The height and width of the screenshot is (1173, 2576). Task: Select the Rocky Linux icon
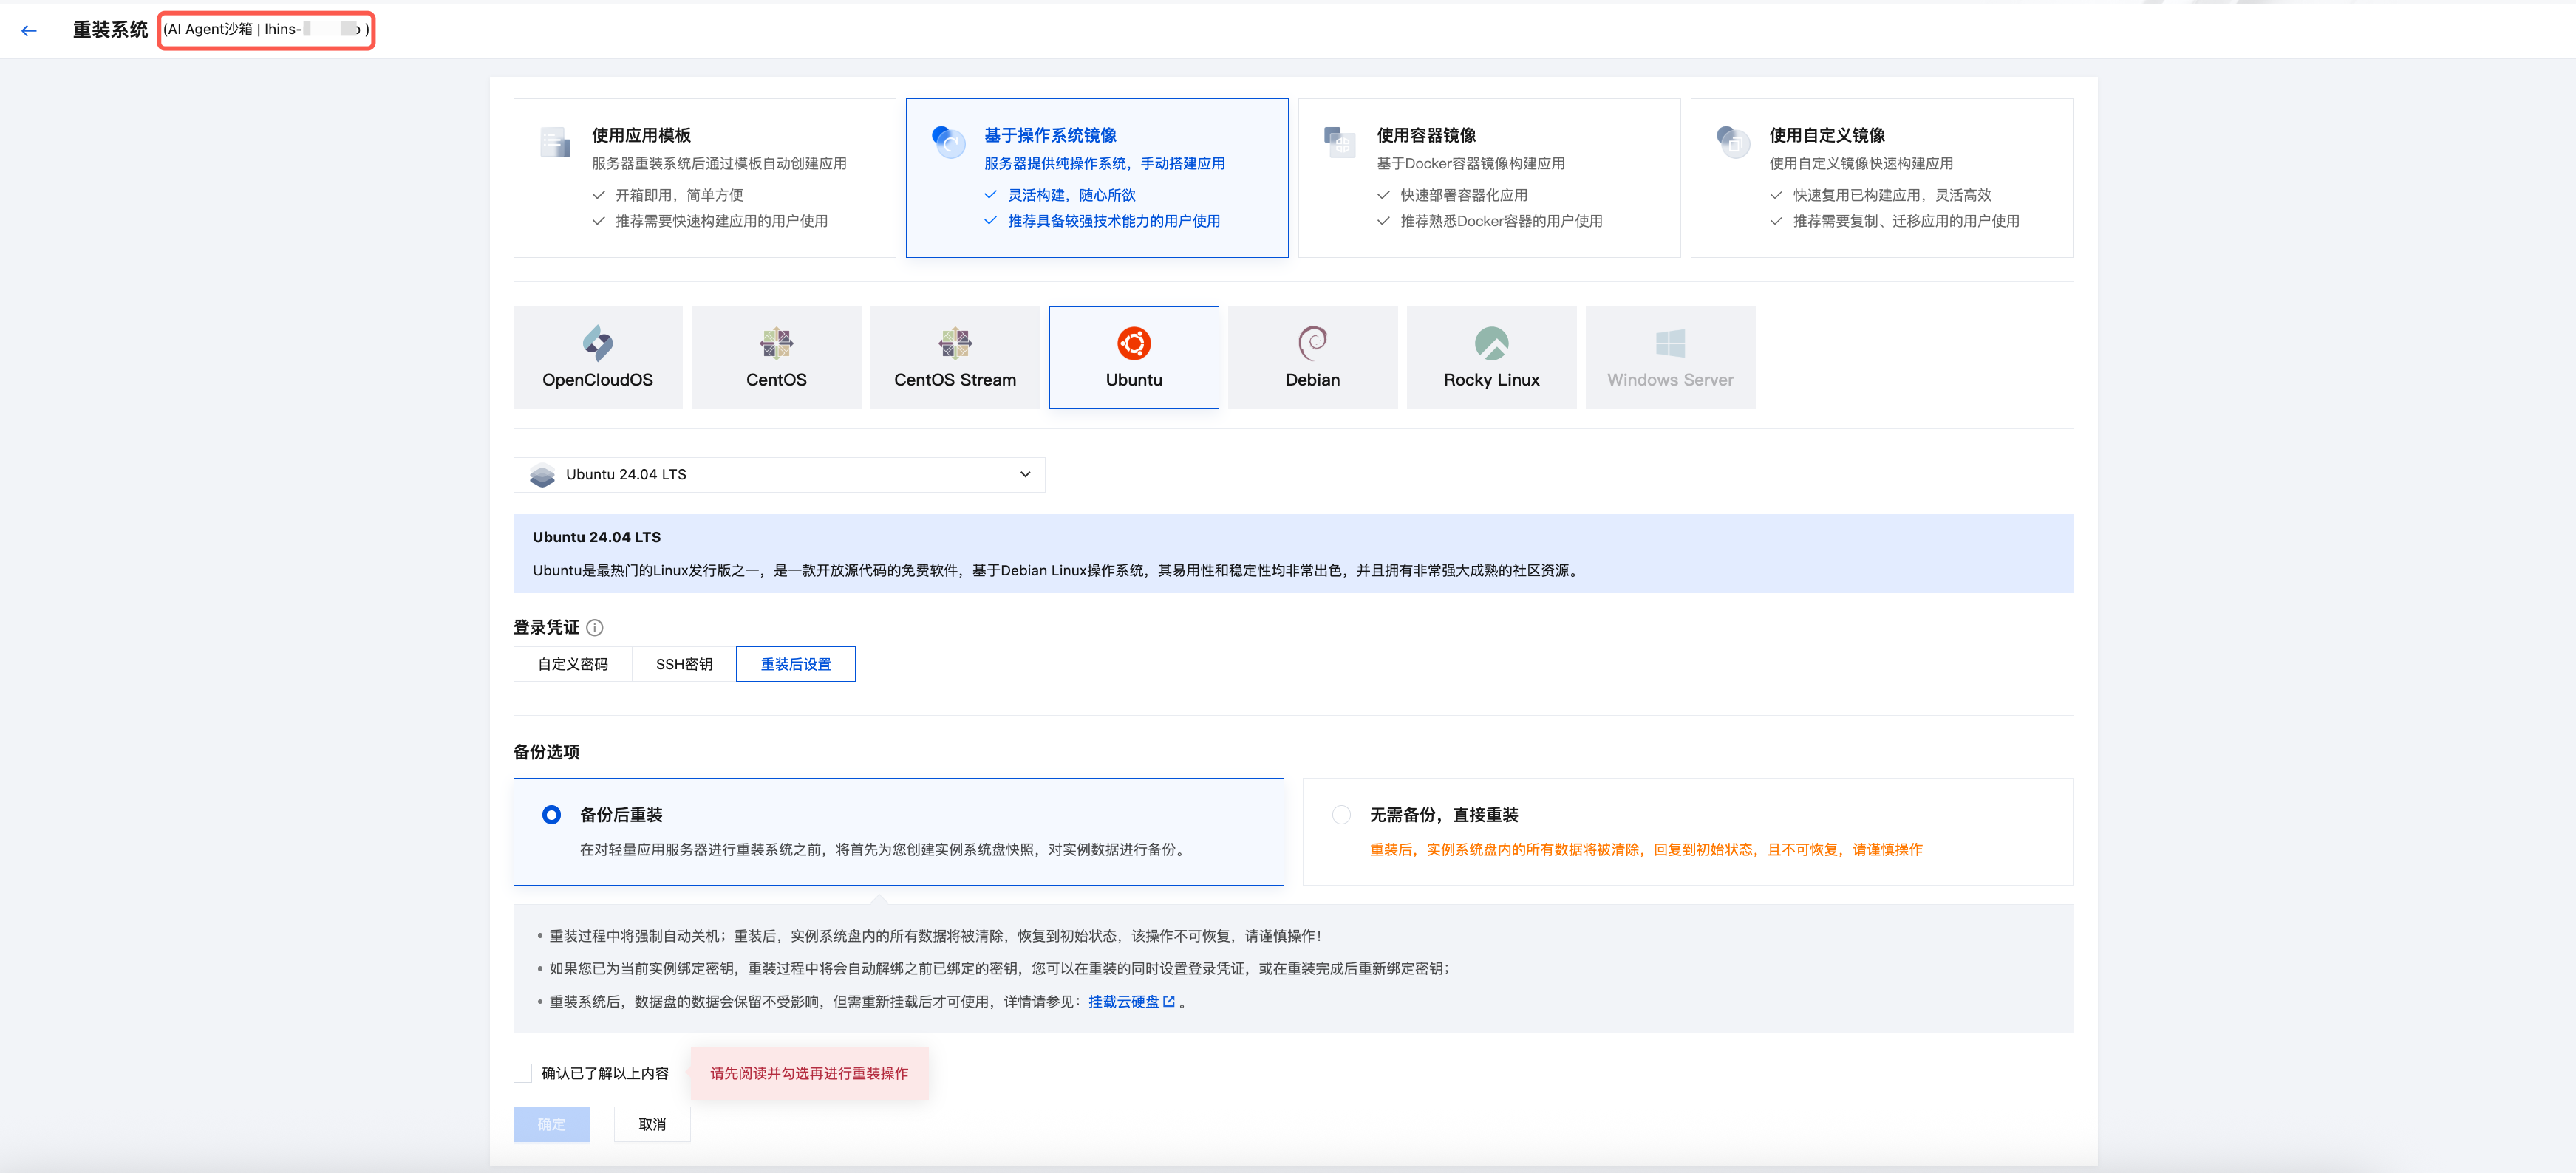click(x=1491, y=344)
